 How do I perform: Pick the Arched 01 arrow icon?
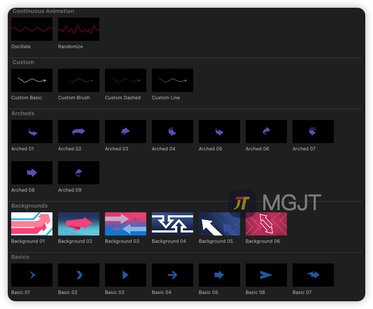[x=32, y=132]
